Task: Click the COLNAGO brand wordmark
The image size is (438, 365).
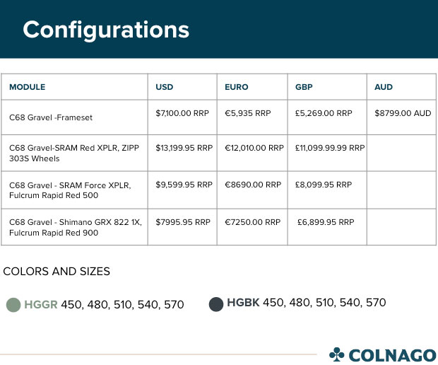Action: [x=393, y=355]
